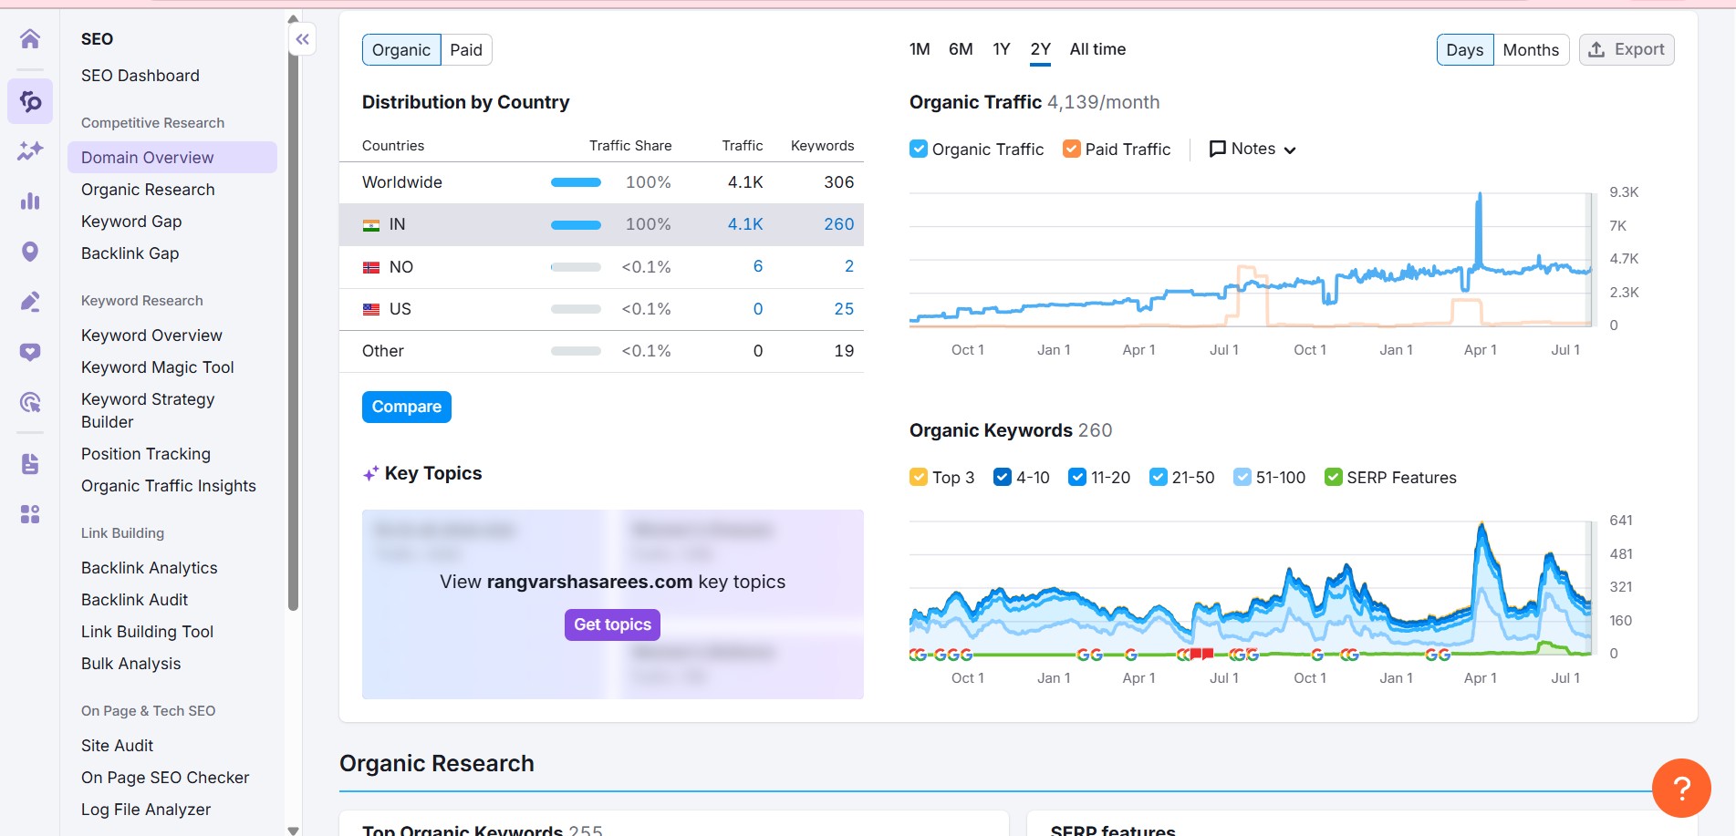Uncheck the Paid Traffic checkbox

[x=1072, y=149]
